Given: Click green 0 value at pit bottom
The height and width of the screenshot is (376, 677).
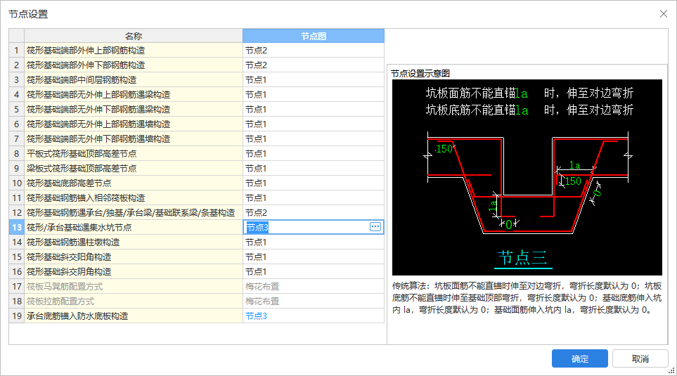Looking at the screenshot, I should pos(509,224).
